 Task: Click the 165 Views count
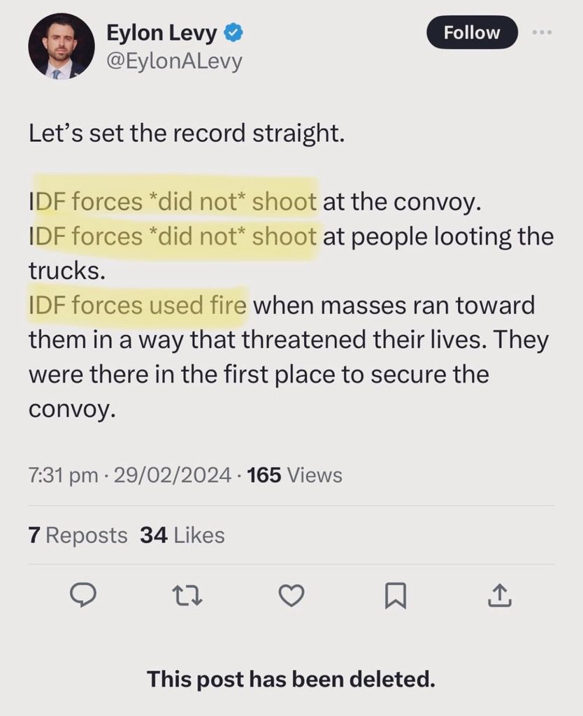294,475
